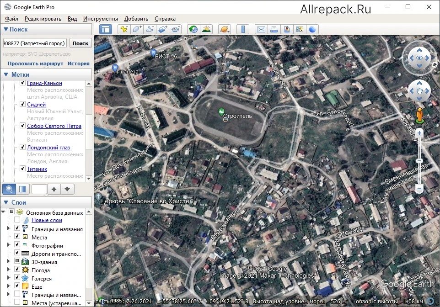The width and height of the screenshot is (440, 307).
Task: Expand the Еще layer node
Action: pos(8,286)
